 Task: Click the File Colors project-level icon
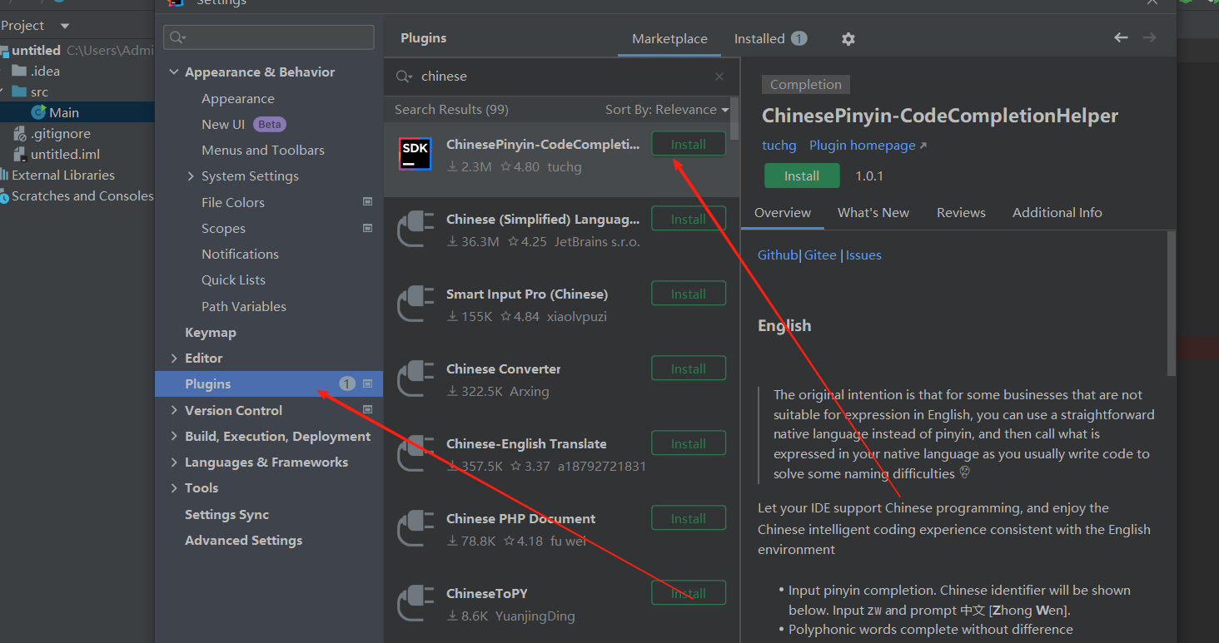368,202
